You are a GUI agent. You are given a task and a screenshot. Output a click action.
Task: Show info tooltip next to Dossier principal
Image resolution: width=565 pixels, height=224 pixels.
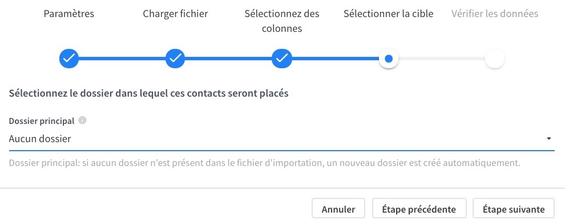click(83, 121)
